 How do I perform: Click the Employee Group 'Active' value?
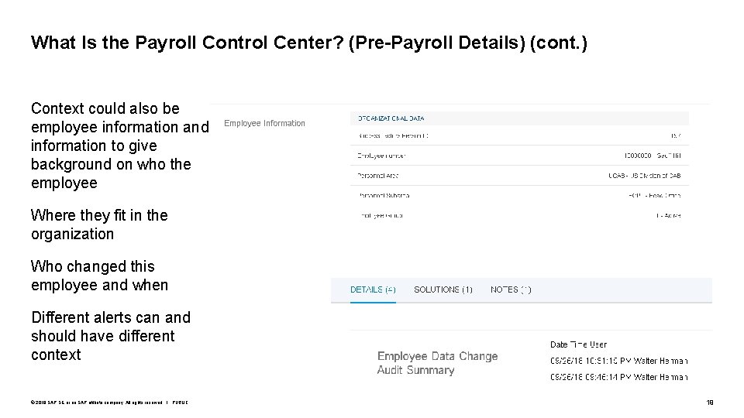click(x=668, y=215)
